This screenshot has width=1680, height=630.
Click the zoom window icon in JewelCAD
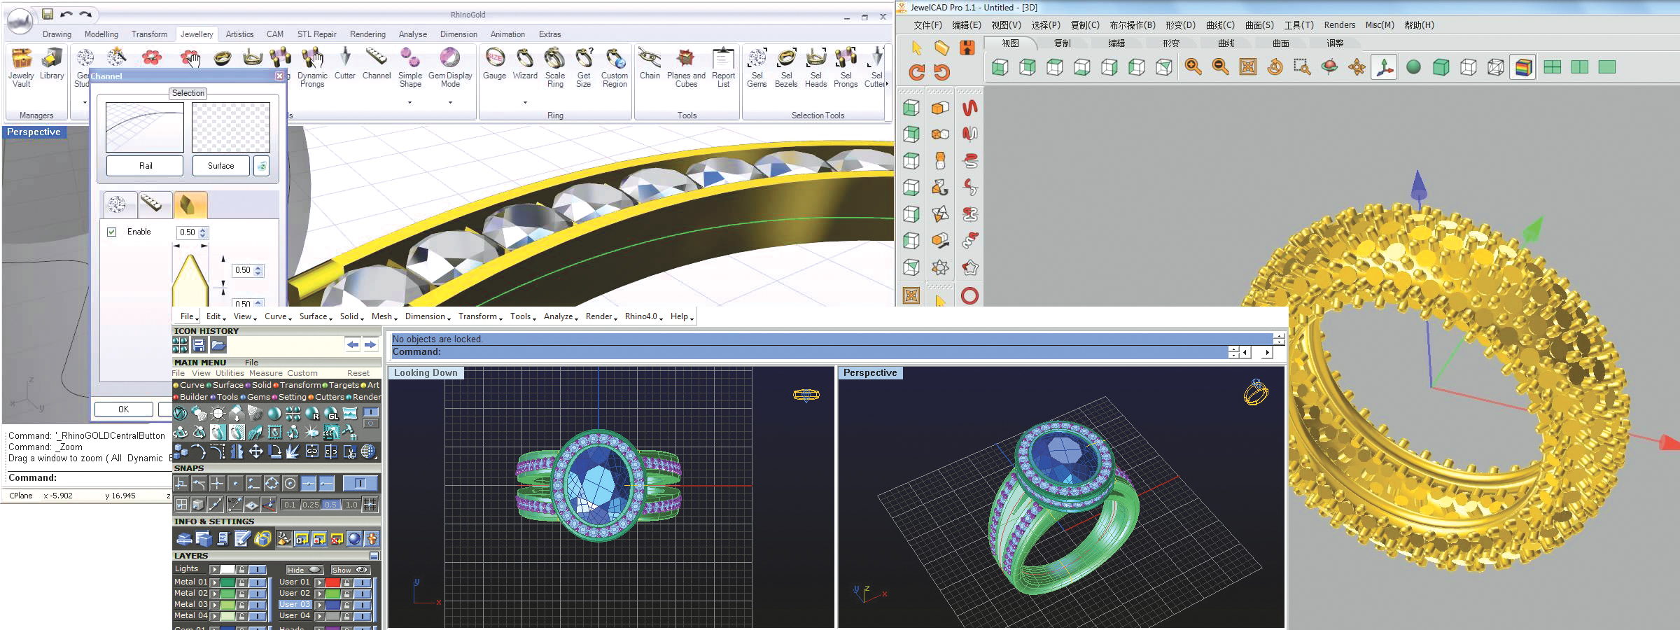(x=1302, y=67)
